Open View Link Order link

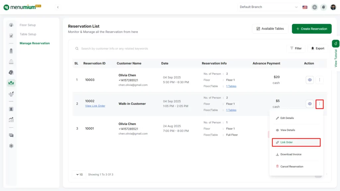95,106
